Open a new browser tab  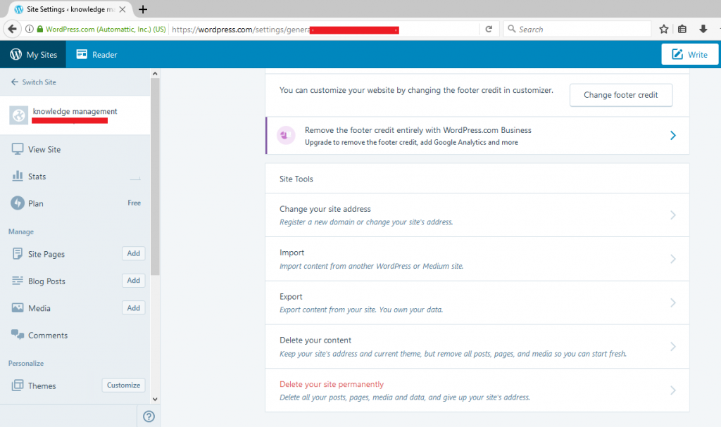tap(143, 9)
